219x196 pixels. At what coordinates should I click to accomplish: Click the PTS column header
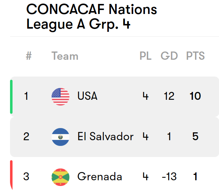pos(195,56)
